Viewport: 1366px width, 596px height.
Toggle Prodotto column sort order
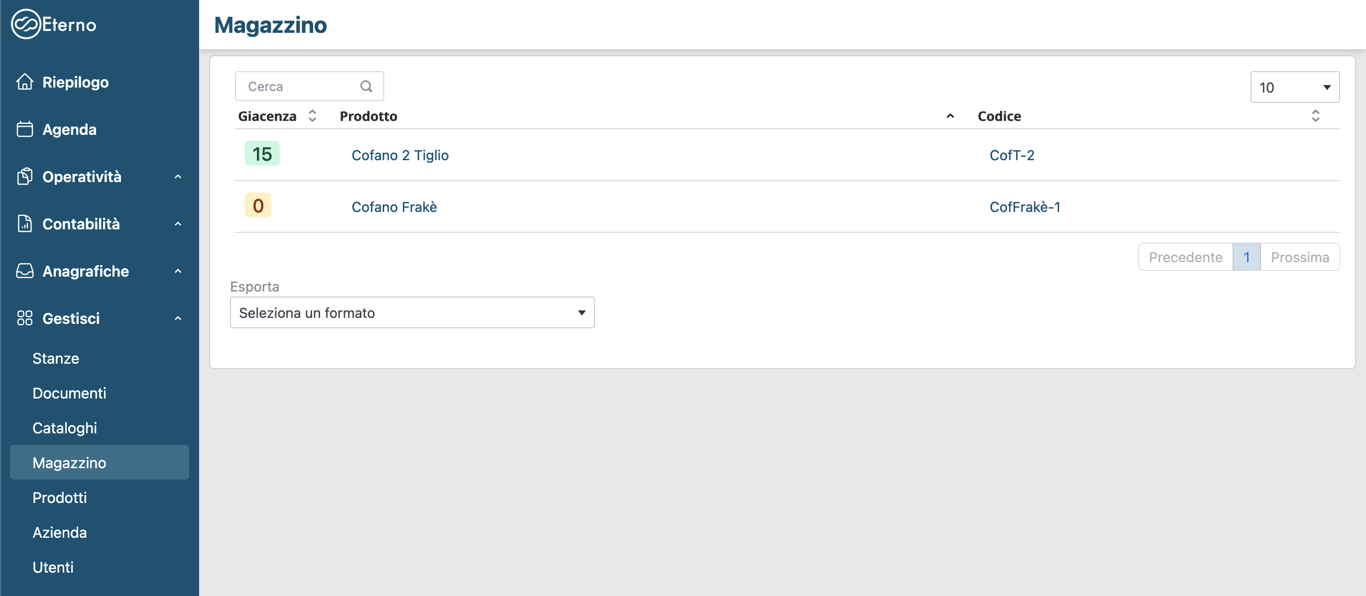click(x=950, y=116)
